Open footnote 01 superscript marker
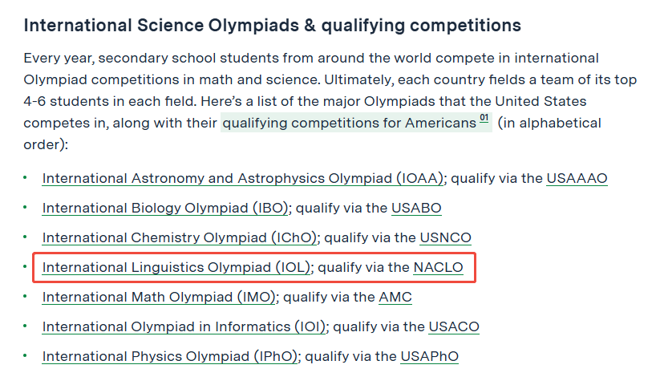This screenshot has height=381, width=656. 484,119
